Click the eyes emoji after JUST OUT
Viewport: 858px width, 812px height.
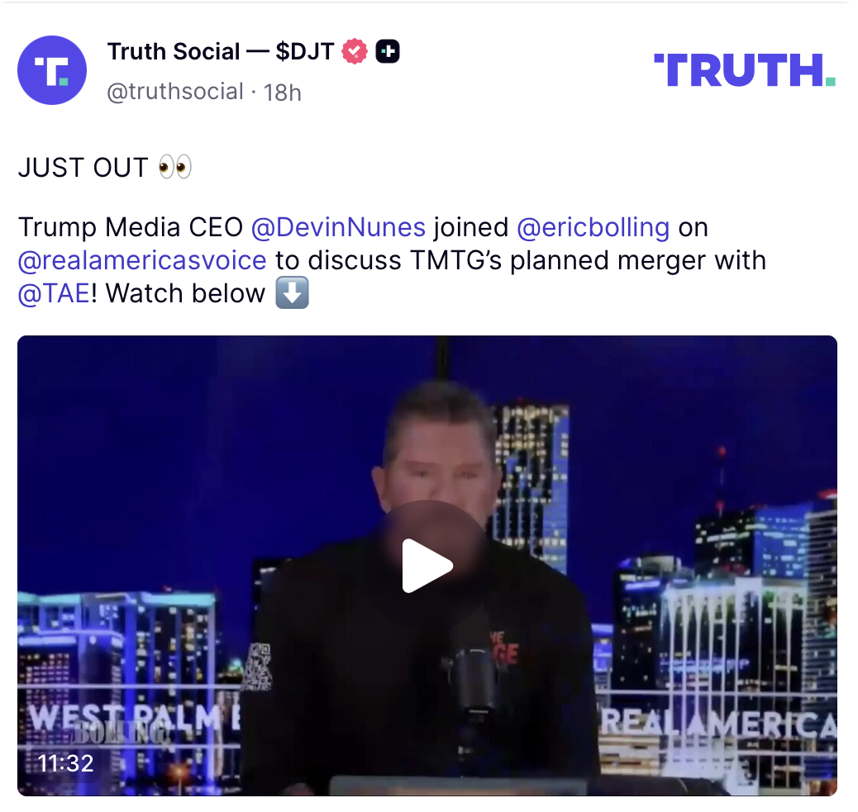174,167
